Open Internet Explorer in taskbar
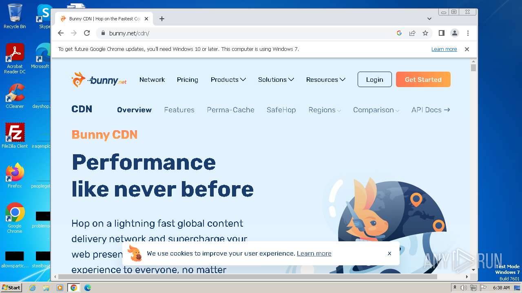Image resolution: width=522 pixels, height=293 pixels. coord(32,288)
